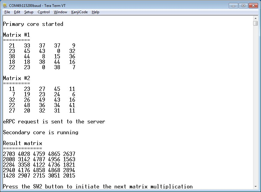Click the "Result matrix" heading
The image size is (261, 192).
[x=23, y=143]
